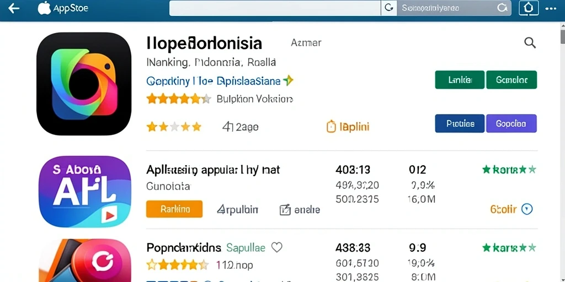Open the three-dot overflow menu
The width and height of the screenshot is (565, 282).
[551, 8]
